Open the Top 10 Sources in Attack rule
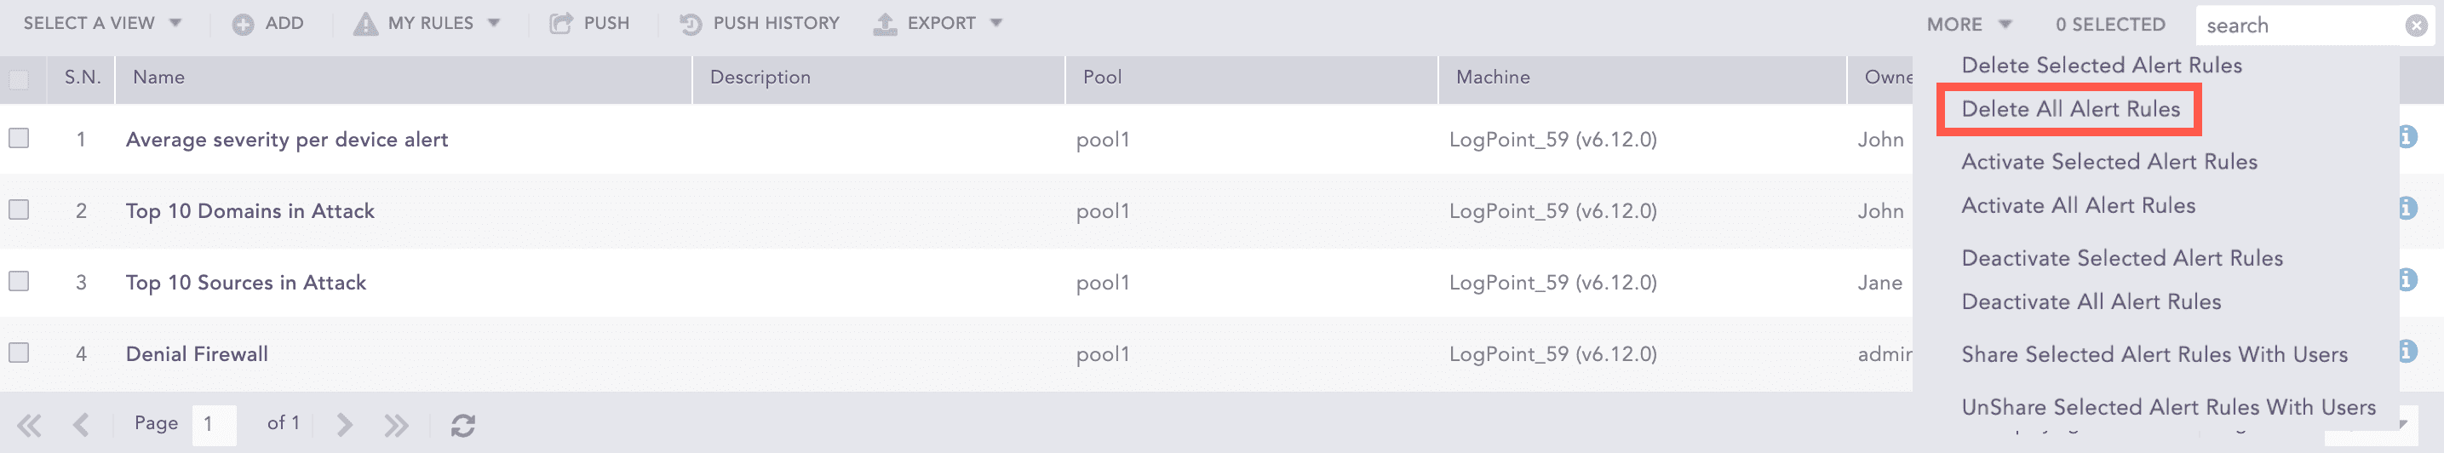This screenshot has width=2444, height=453. pos(246,283)
